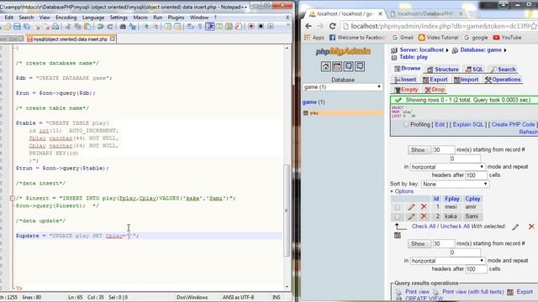Click Explain SQL link

click(x=467, y=124)
